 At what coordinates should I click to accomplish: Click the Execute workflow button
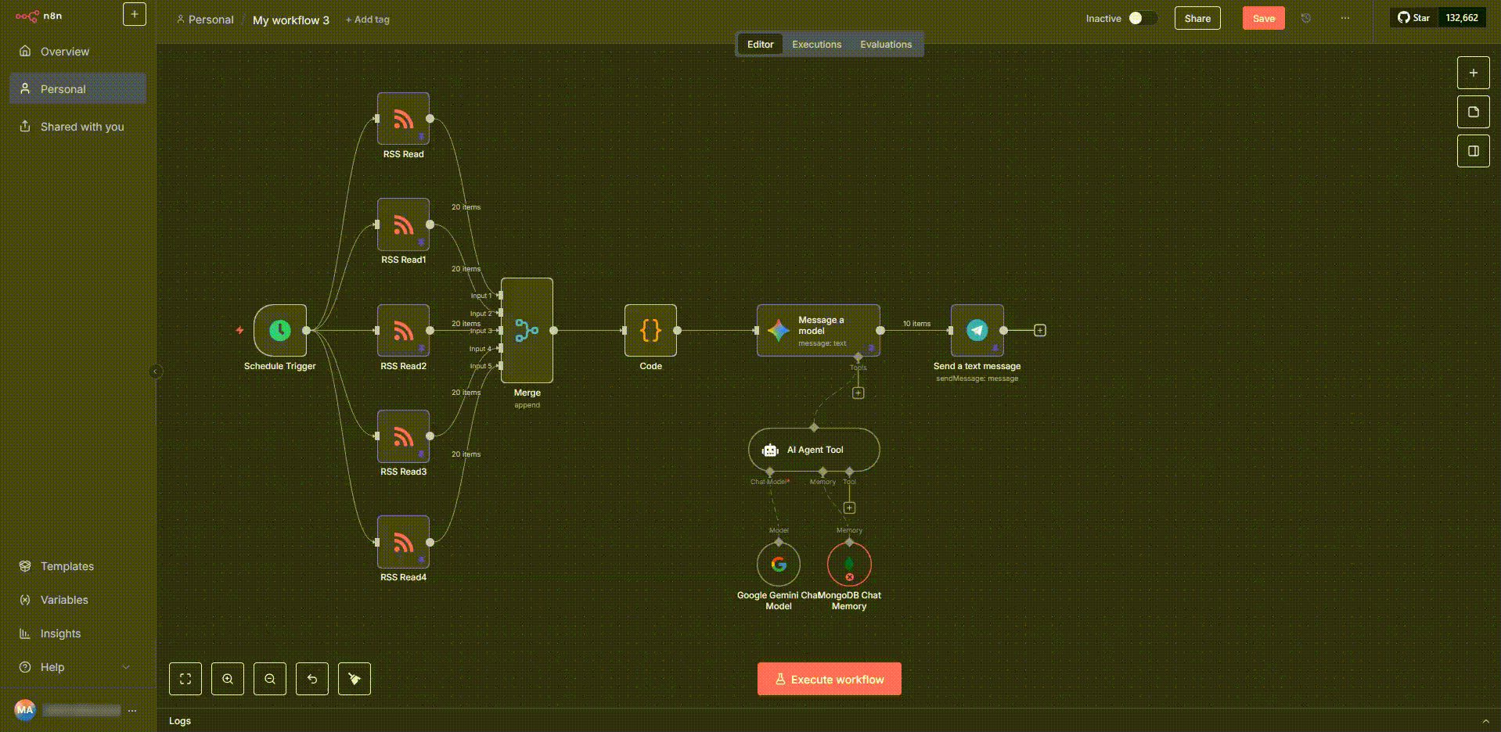[829, 679]
